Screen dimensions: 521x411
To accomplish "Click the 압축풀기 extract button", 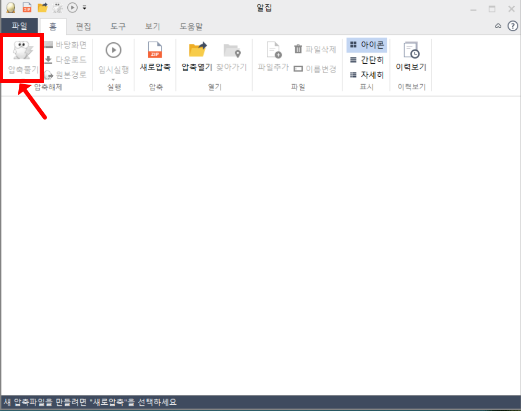I will pyautogui.click(x=22, y=57).
